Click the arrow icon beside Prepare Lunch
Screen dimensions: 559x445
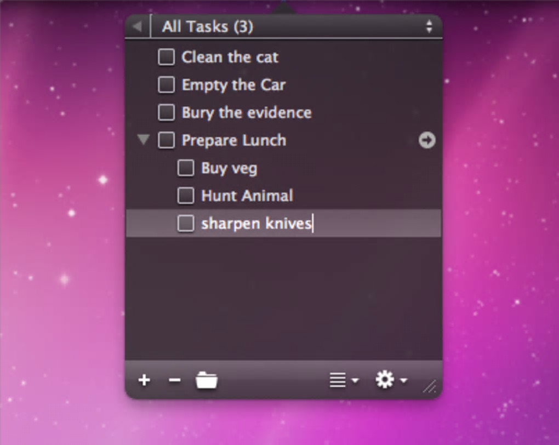[427, 140]
